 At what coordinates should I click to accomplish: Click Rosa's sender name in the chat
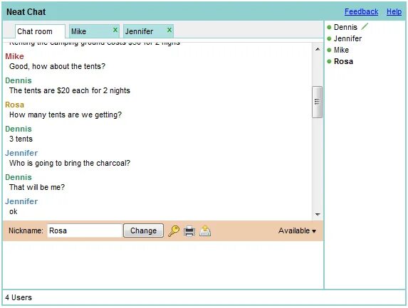click(14, 105)
